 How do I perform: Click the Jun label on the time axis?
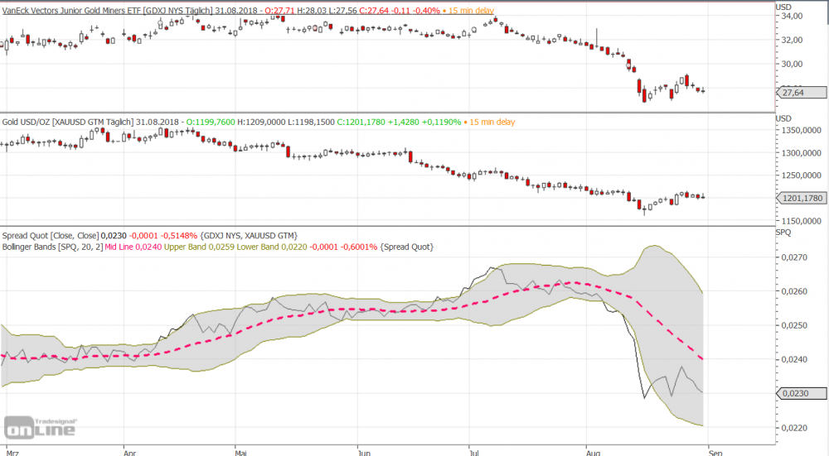(x=364, y=453)
